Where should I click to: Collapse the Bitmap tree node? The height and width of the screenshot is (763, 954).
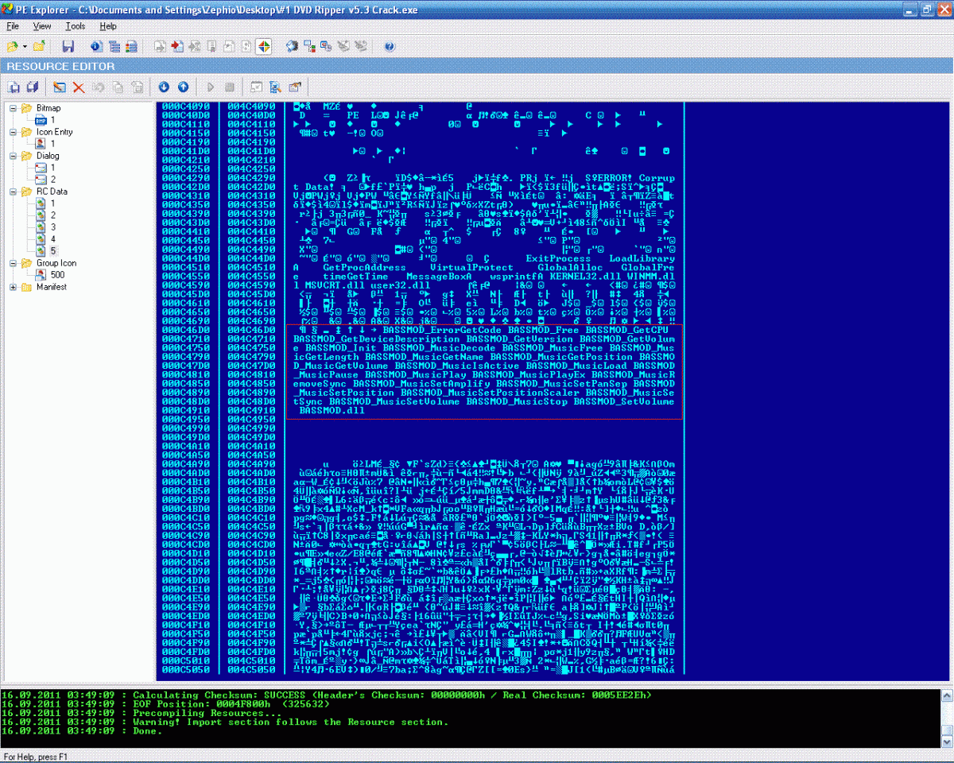pyautogui.click(x=14, y=108)
